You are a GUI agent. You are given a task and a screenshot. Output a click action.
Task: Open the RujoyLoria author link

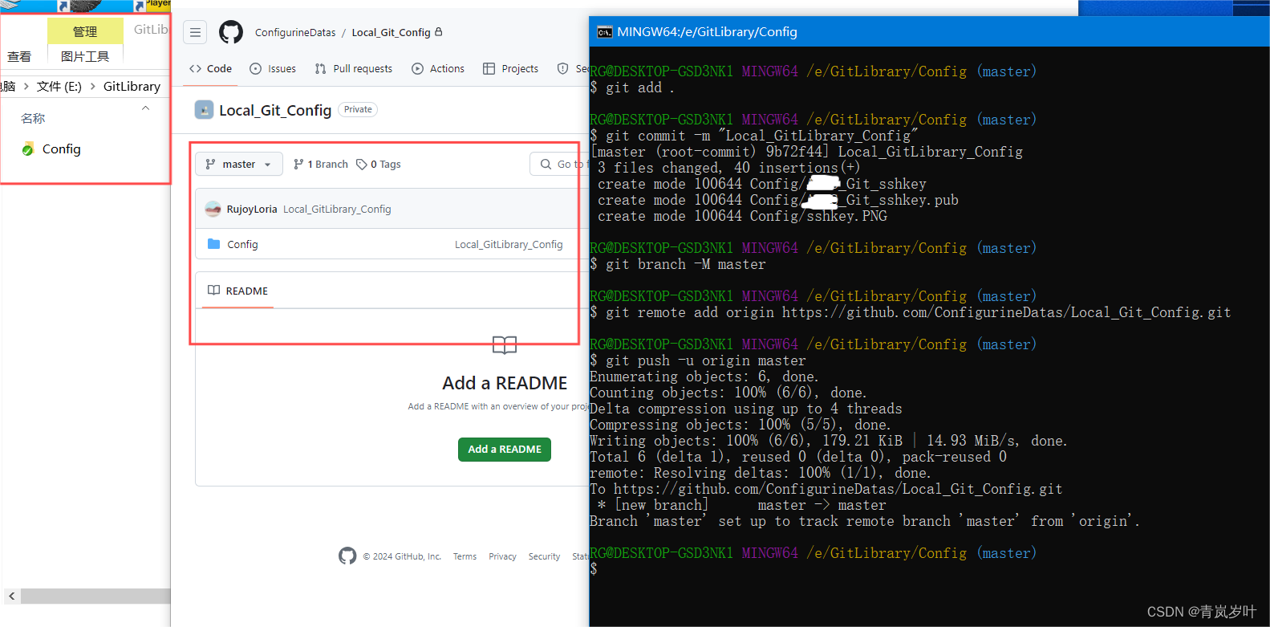point(252,210)
